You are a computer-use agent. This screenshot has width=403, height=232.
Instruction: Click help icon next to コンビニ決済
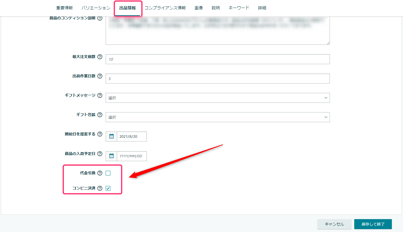coord(100,188)
